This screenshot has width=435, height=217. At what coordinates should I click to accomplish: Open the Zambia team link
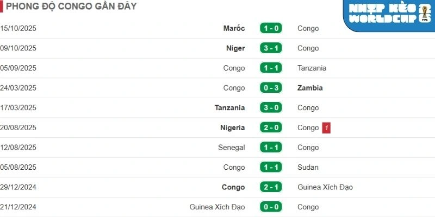pos(310,88)
